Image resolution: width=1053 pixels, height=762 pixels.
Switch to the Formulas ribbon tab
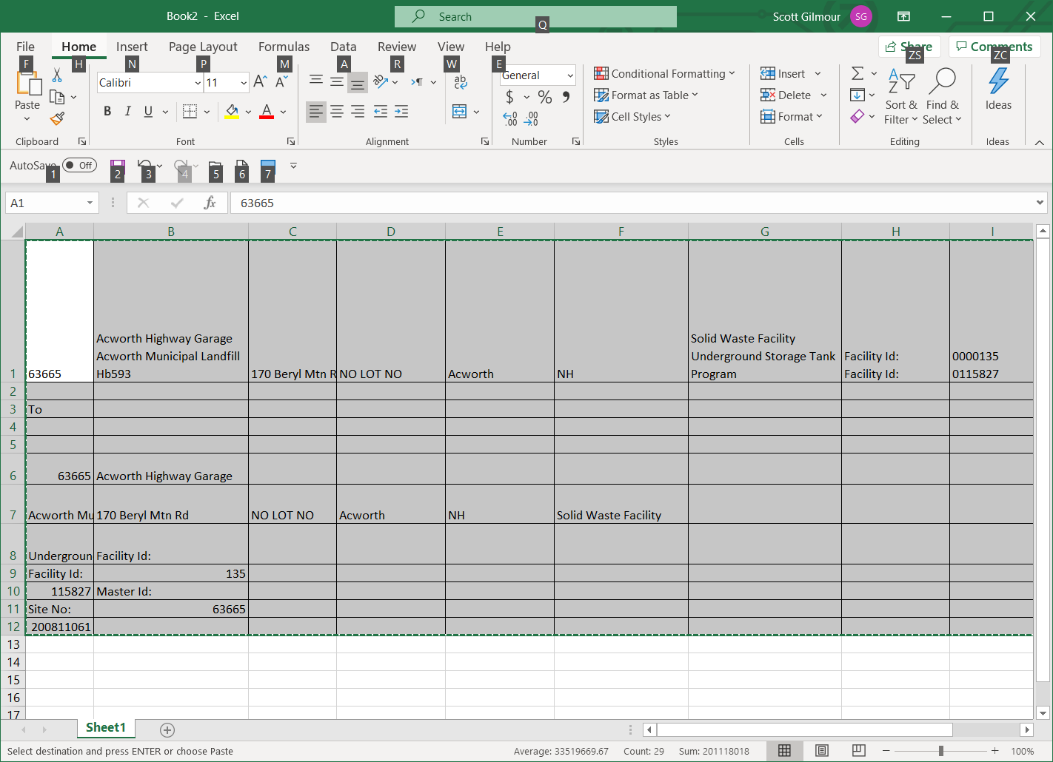click(284, 47)
